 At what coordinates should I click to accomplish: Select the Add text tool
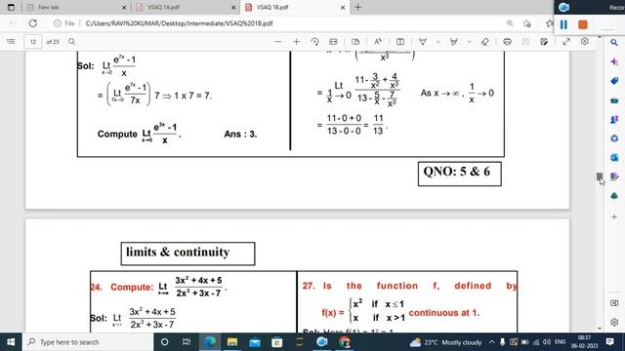400,41
